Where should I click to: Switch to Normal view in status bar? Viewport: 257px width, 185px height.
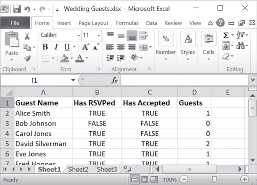135,179
